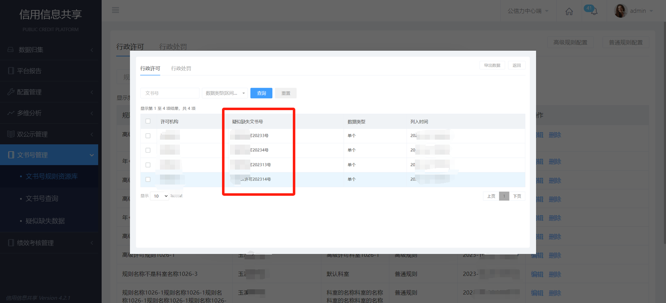Toggle the hamburger sidebar menu icon

point(115,10)
